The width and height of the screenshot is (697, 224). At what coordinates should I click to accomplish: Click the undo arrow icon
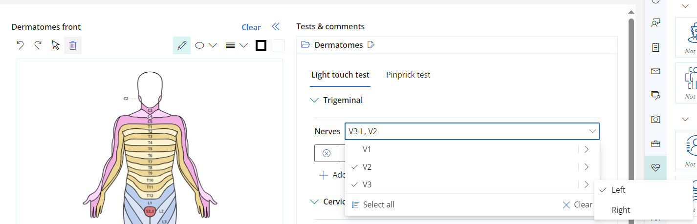[20, 45]
